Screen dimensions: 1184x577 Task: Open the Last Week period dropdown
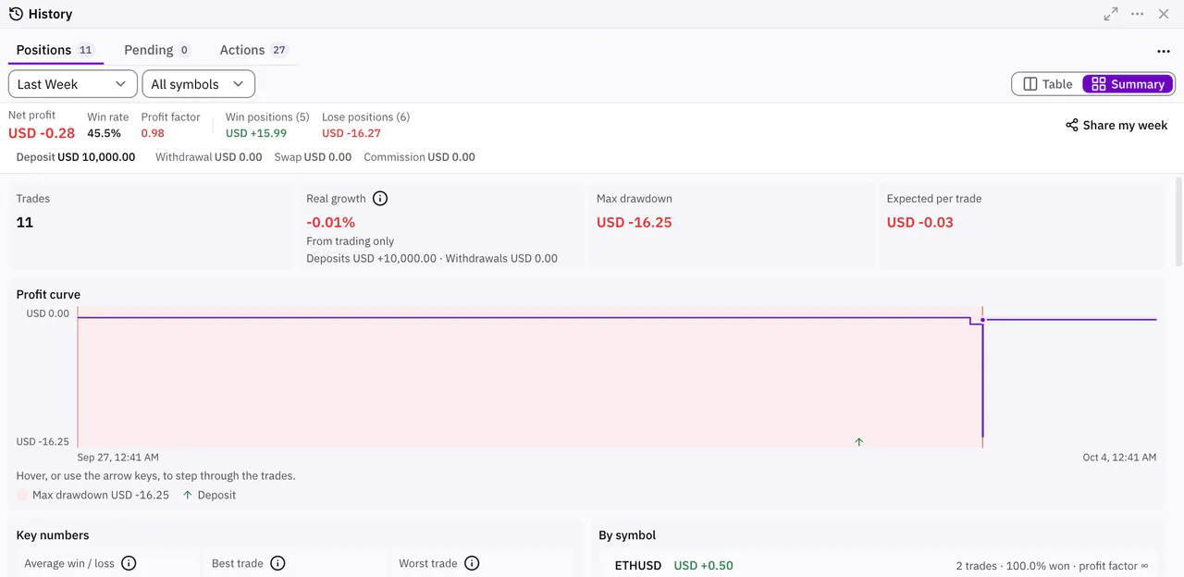click(x=72, y=84)
